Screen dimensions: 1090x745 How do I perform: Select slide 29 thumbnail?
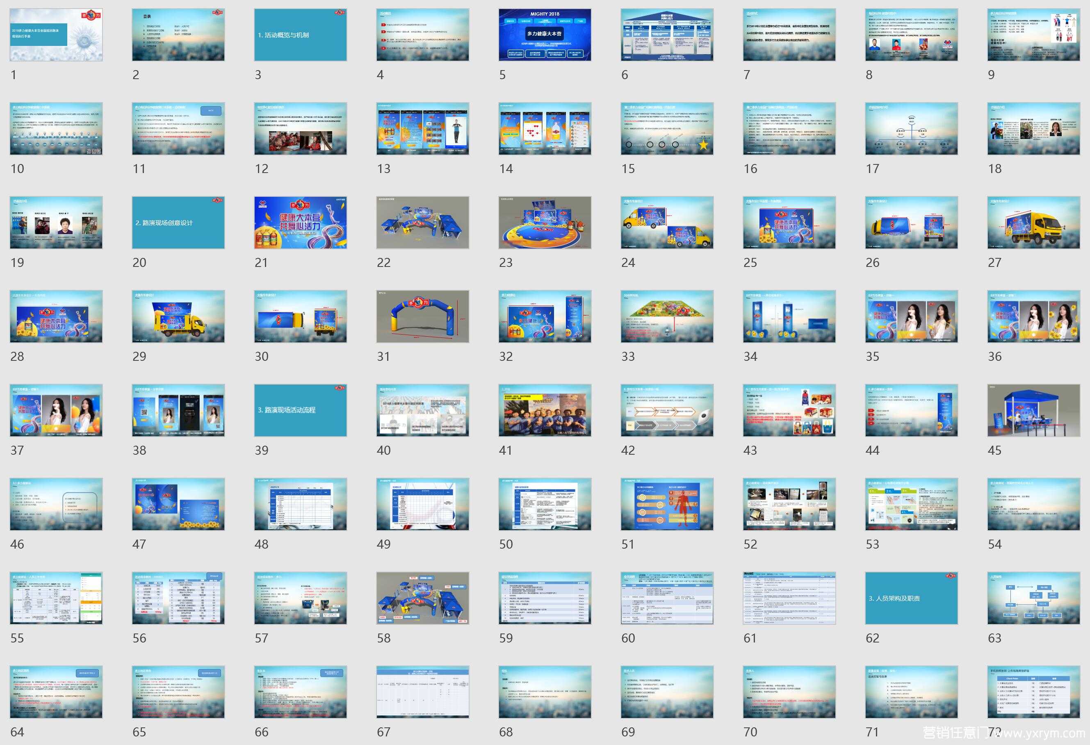[x=178, y=317]
